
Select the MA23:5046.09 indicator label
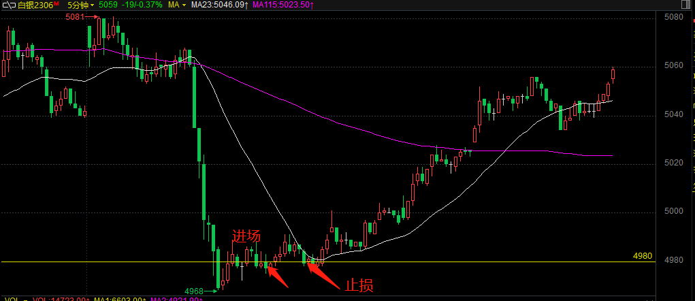[x=220, y=5]
